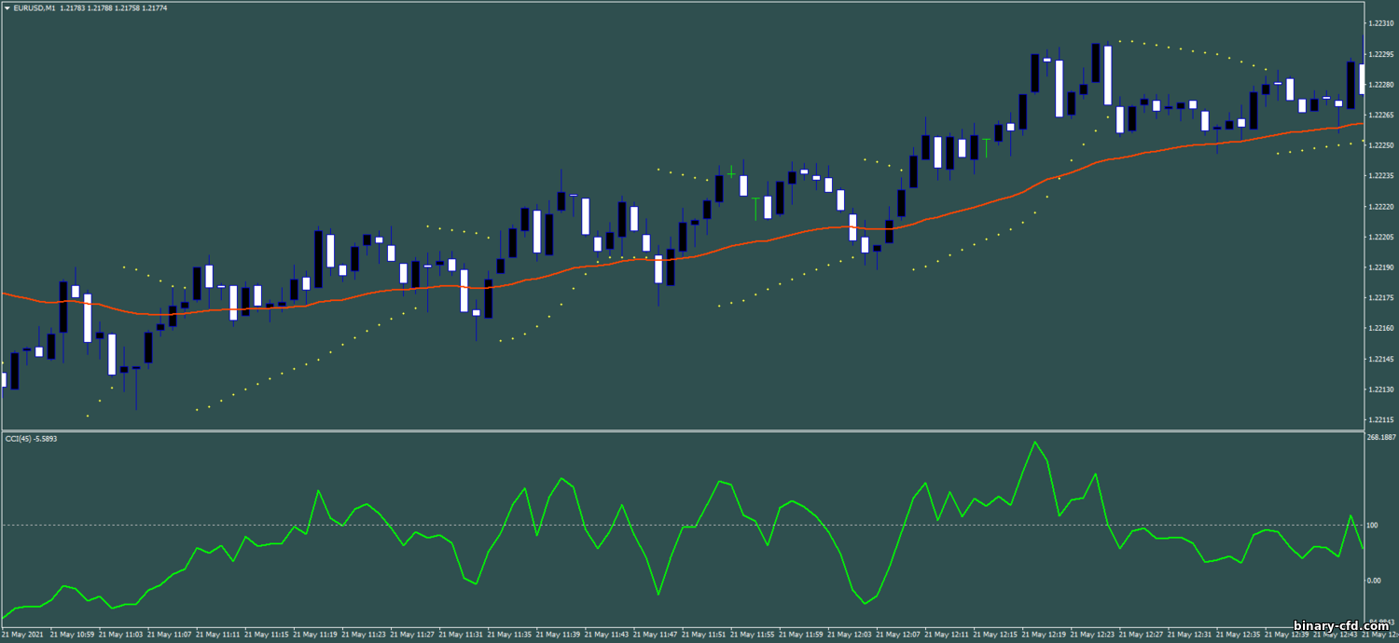The image size is (1399, 643).
Task: Click the 21 May 12:15 time label
Action: (995, 635)
